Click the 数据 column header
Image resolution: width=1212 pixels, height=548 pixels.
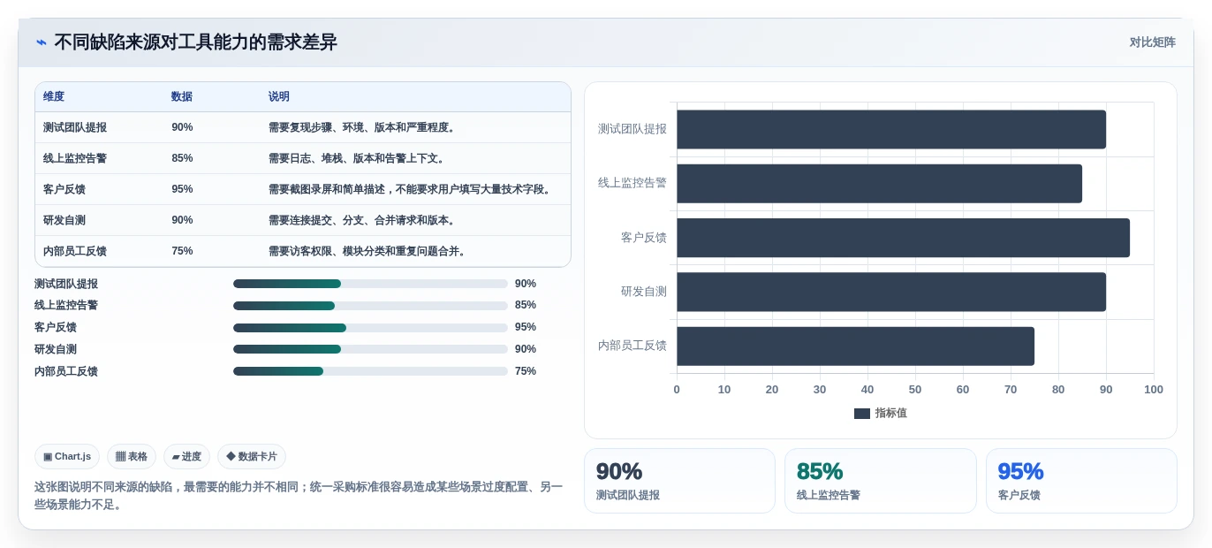pyautogui.click(x=182, y=96)
